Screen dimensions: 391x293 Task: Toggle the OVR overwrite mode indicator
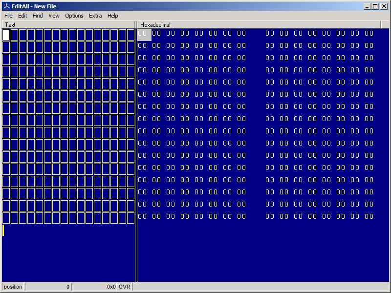tap(125, 287)
